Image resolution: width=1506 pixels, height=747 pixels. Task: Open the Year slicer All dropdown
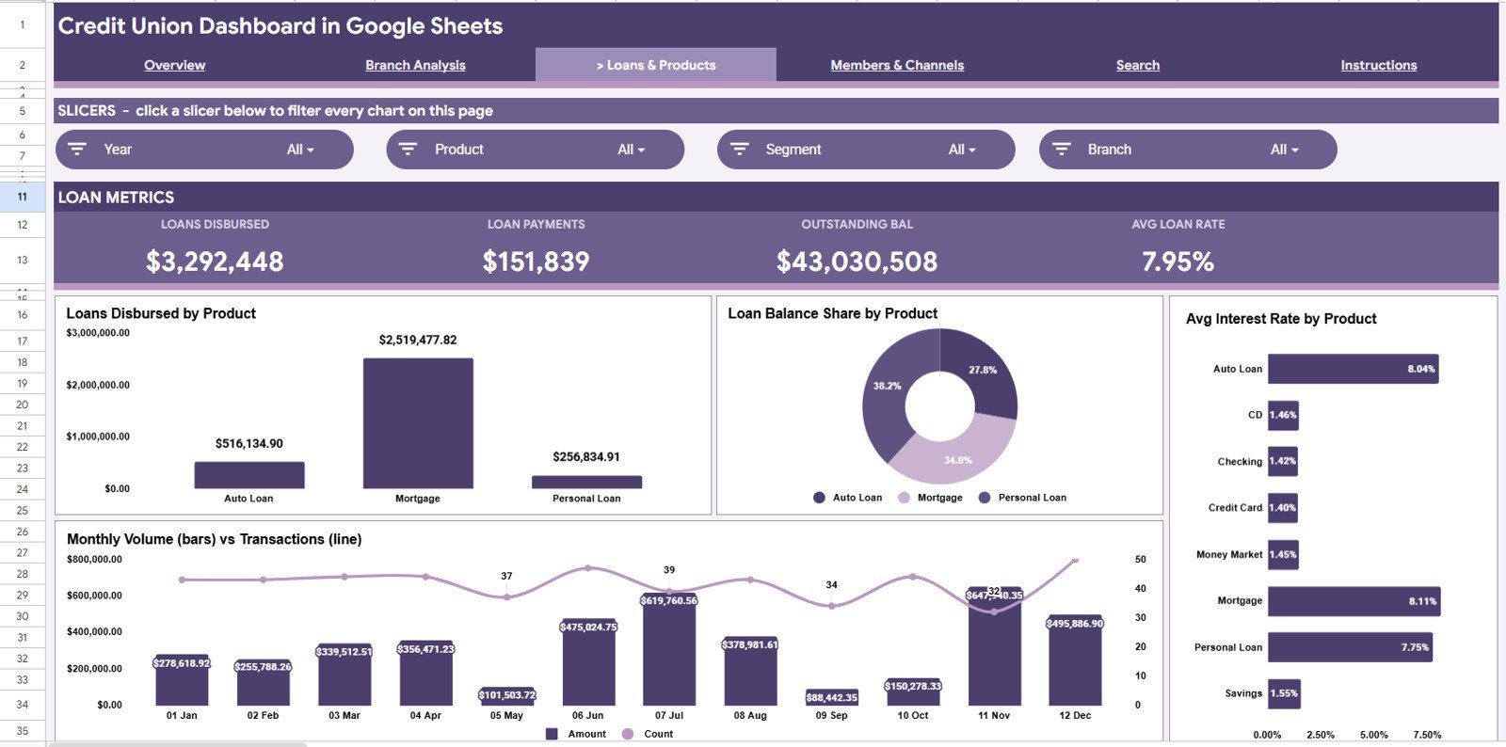(300, 150)
